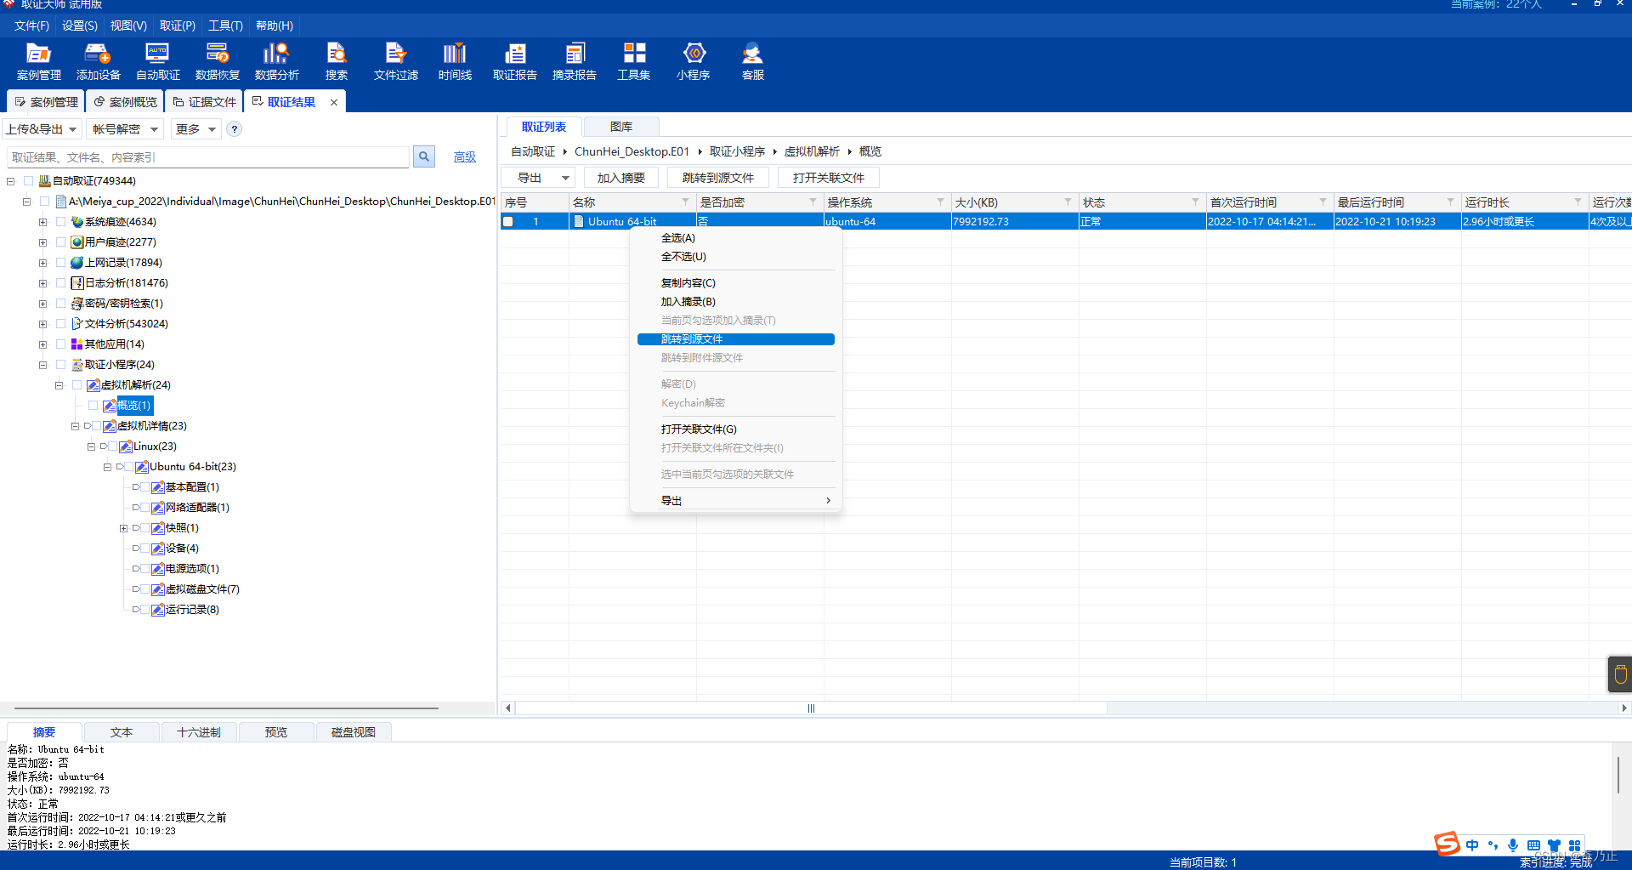1632x870 pixels.
Task: Open 摘录报告 tool
Action: 575,61
